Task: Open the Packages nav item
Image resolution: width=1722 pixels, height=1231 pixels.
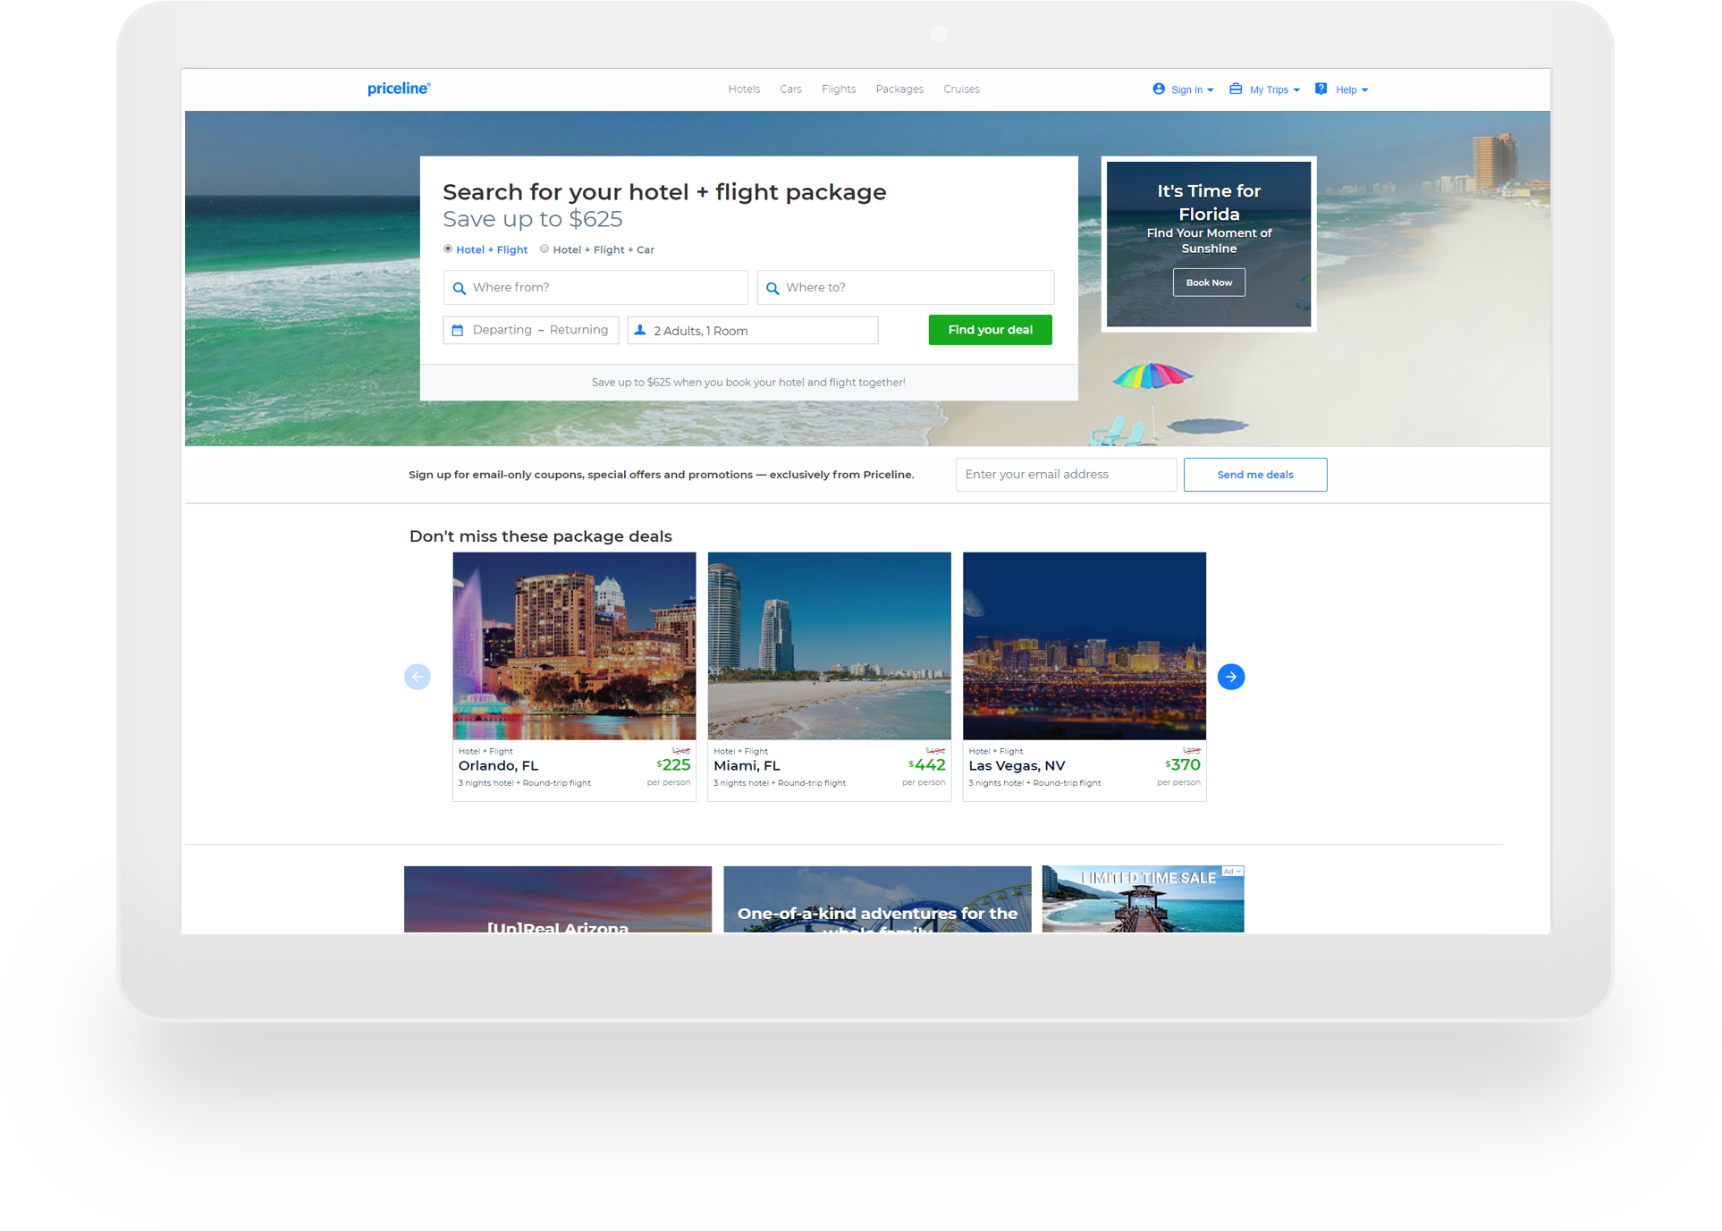Action: coord(899,89)
